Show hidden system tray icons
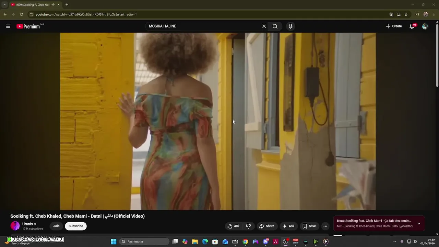 pyautogui.click(x=394, y=242)
